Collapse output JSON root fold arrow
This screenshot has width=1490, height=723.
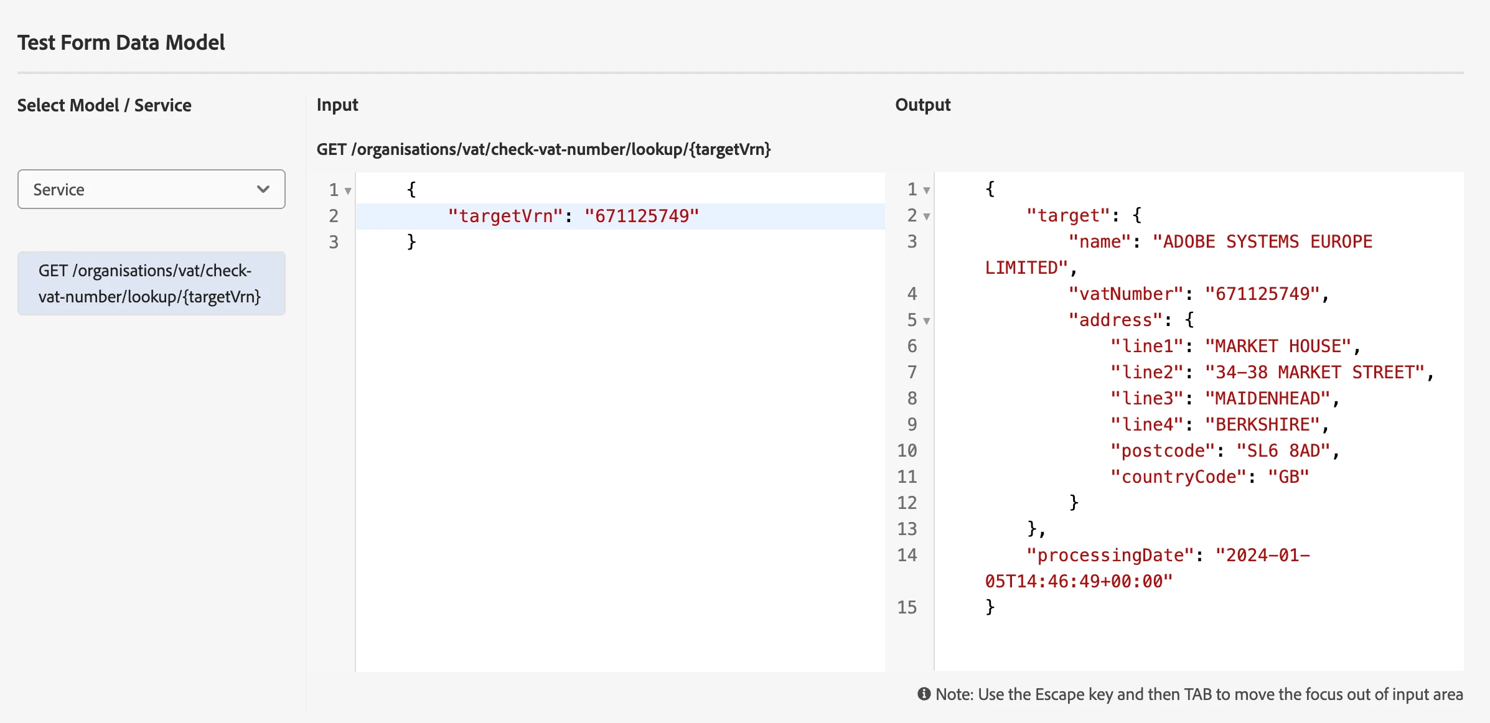pos(926,190)
